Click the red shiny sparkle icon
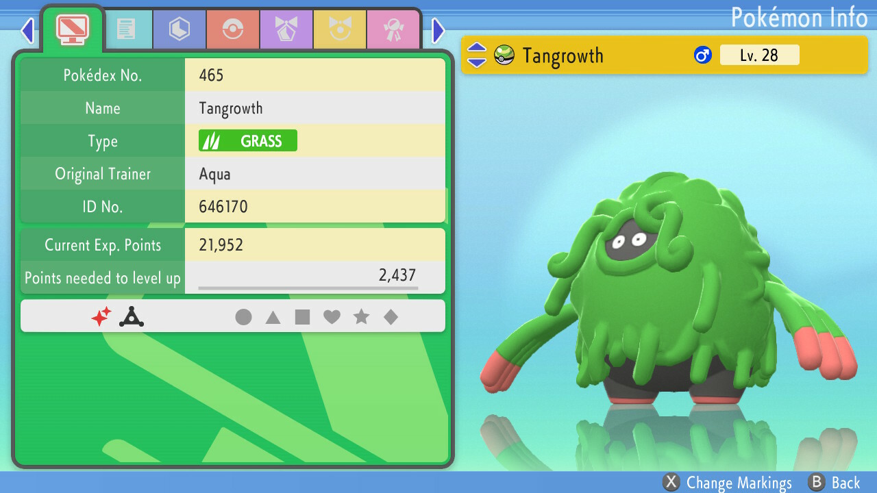The image size is (877, 493). coord(101,316)
